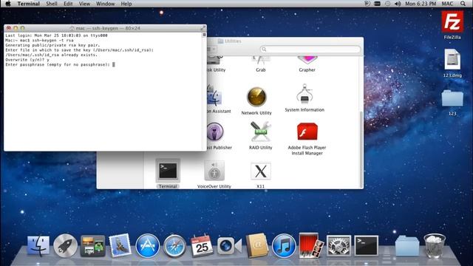Click the Utilities window scrollbar
473x266 pixels.
coord(361,149)
